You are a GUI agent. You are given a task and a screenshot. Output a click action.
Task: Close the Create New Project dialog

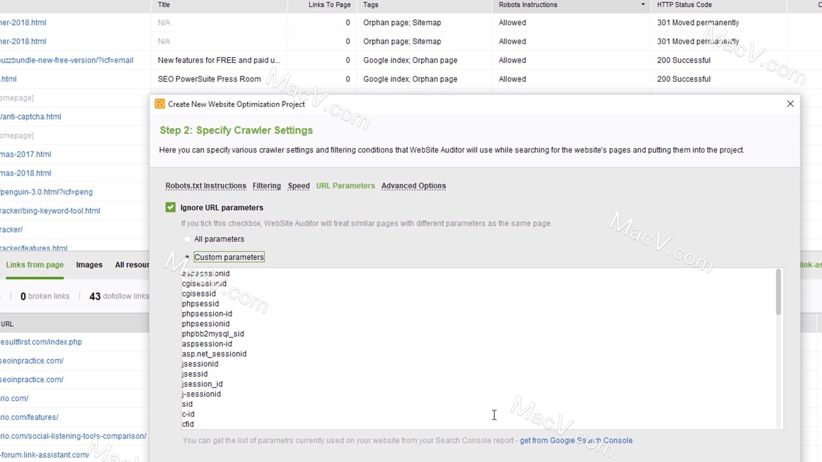[790, 104]
